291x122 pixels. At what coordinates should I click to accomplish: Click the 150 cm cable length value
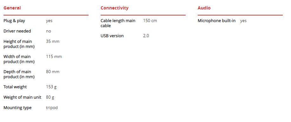[150, 20]
